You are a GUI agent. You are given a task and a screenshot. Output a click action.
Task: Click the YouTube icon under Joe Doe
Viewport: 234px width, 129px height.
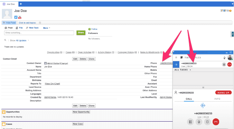(20, 17)
